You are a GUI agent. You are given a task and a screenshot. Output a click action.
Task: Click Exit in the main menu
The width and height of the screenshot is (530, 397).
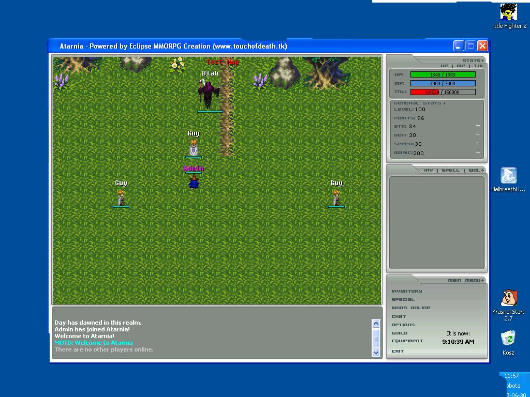point(397,351)
